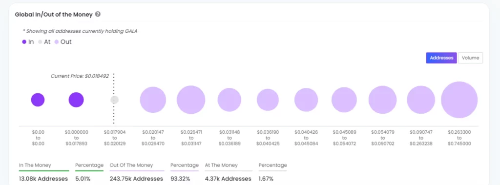The width and height of the screenshot is (500, 185).
Task: Select the bubble for $0.090747 to $0.263238
Action: point(421,100)
